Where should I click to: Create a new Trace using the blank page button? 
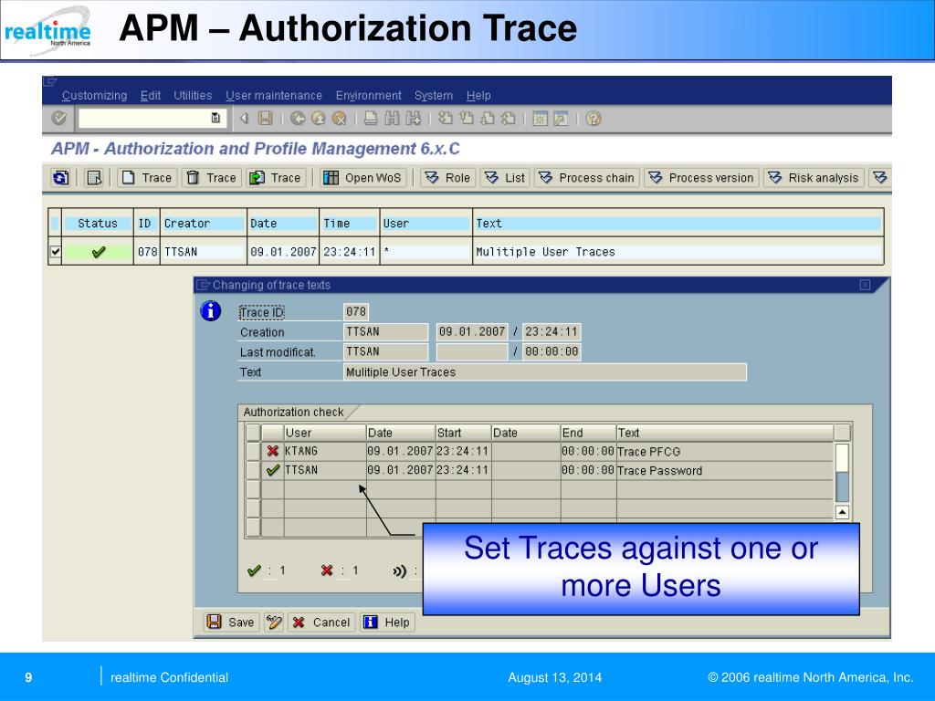[147, 178]
